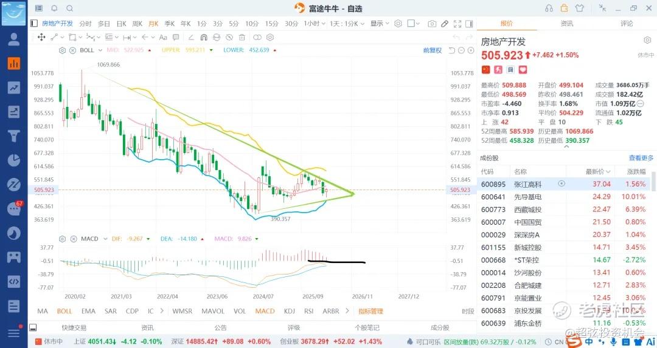Expand more main indicators arrow after IC
Image resolution: width=657 pixels, height=348 pixels.
tap(162, 311)
